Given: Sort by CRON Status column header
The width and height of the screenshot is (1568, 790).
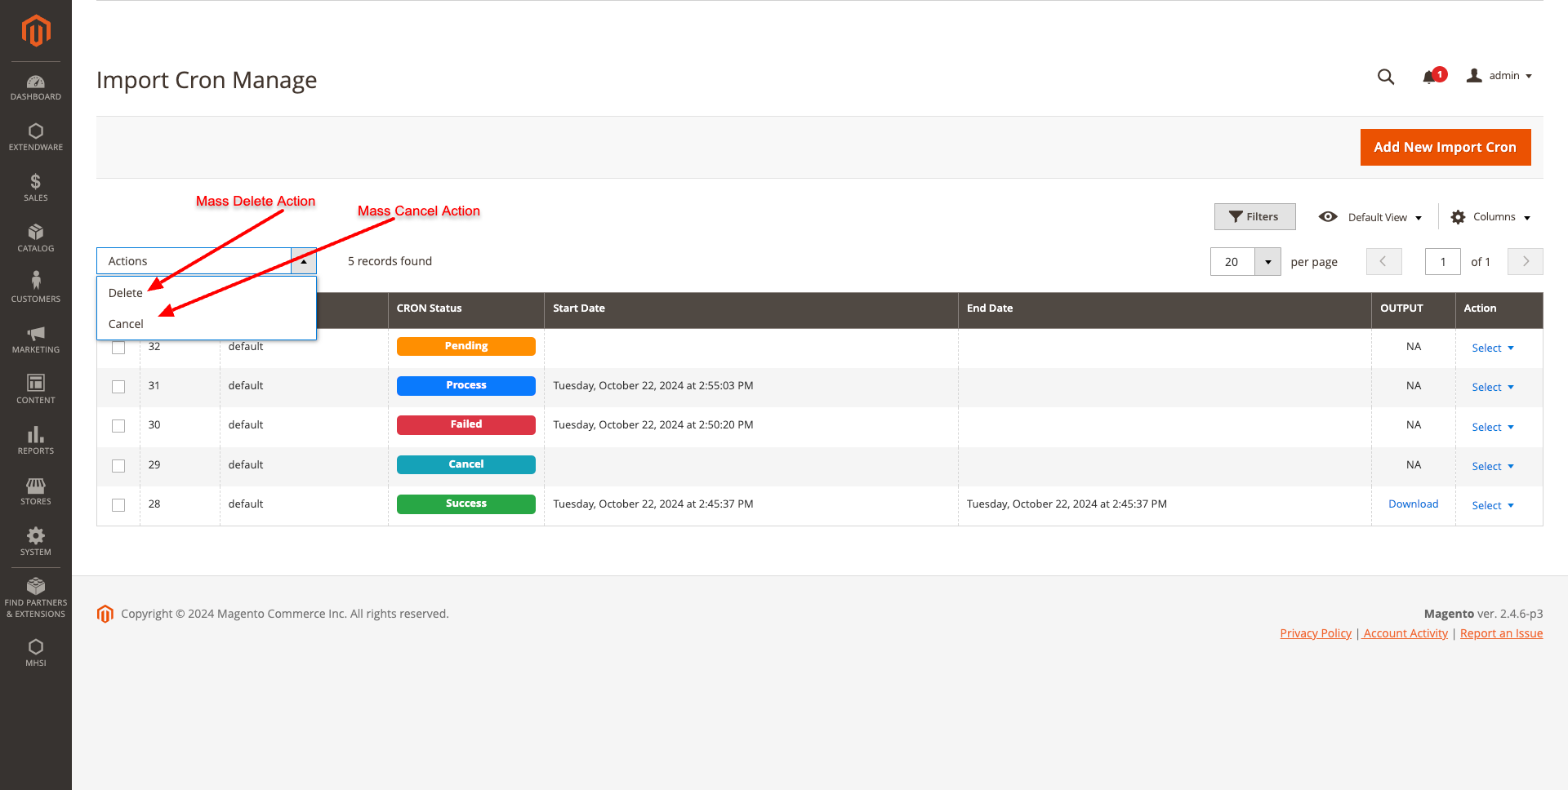Looking at the screenshot, I should tap(466, 308).
